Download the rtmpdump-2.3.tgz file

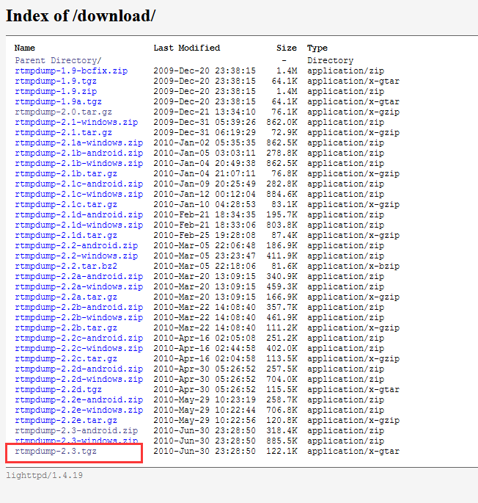coord(56,451)
